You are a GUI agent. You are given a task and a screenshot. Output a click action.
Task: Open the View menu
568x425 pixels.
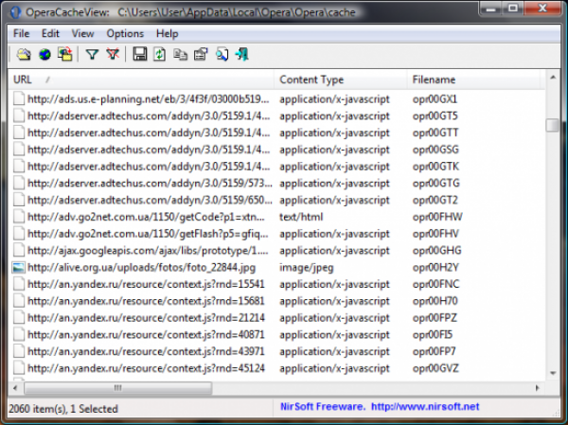(82, 34)
